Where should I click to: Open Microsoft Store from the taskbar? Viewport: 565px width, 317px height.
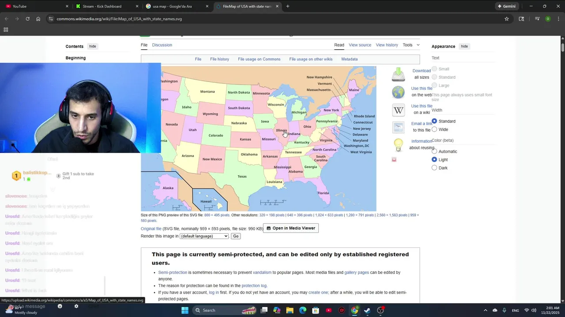pos(316,310)
